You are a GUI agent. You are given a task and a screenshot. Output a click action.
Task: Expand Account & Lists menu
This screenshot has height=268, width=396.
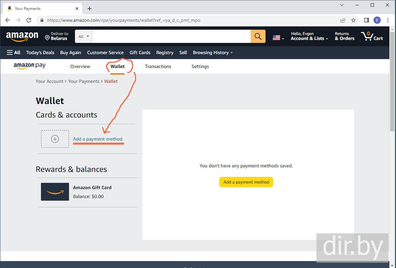point(309,36)
